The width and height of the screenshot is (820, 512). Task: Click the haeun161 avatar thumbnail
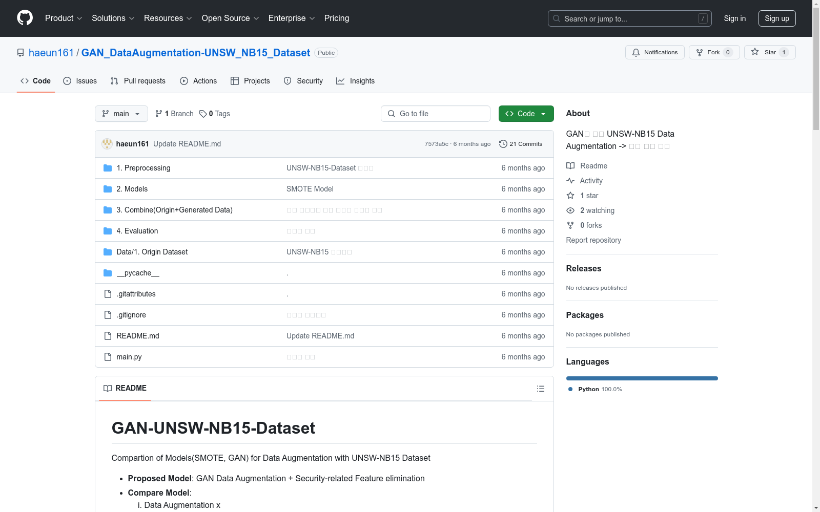(x=107, y=144)
